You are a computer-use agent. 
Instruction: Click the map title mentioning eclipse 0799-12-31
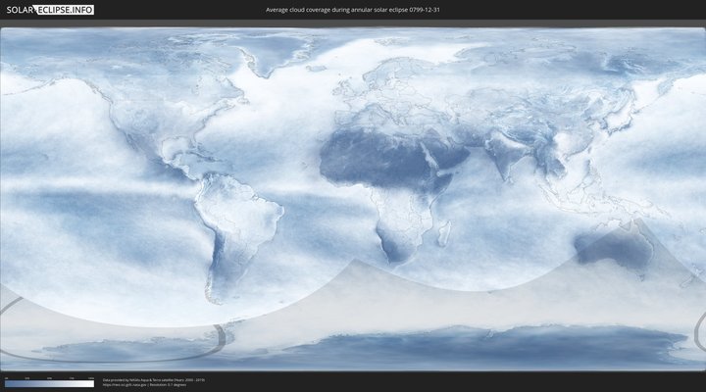click(353, 10)
